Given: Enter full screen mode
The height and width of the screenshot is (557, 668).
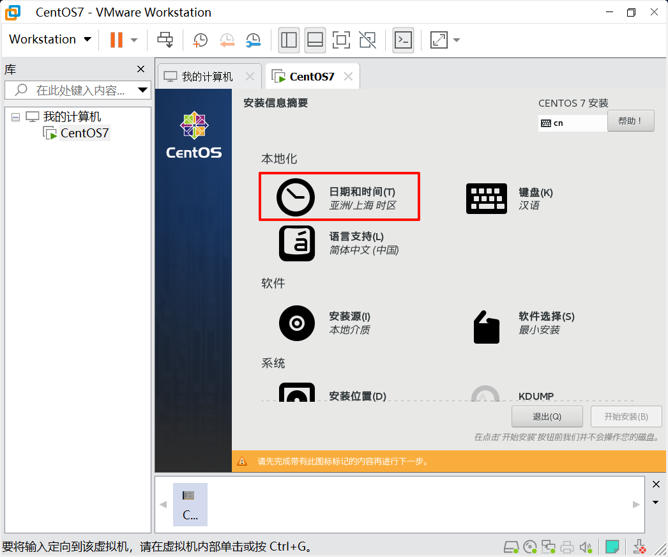Looking at the screenshot, I should click(x=341, y=40).
